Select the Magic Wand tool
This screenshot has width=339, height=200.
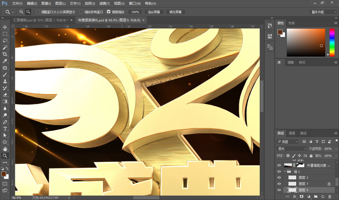click(5, 47)
